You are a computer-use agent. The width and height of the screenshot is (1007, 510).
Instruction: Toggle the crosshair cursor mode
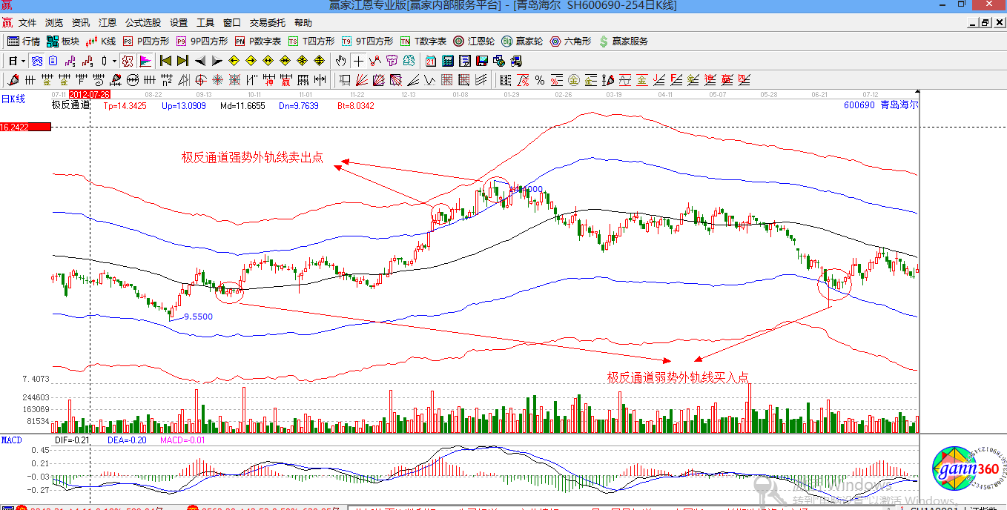(x=358, y=61)
